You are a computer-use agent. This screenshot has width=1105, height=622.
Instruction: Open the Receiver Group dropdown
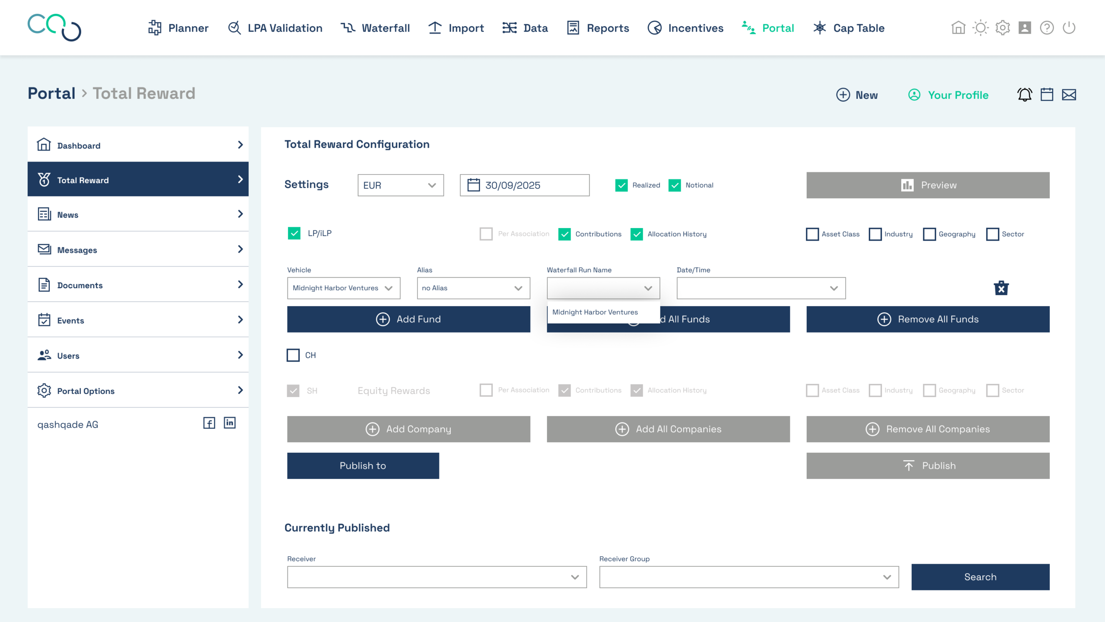pos(749,577)
